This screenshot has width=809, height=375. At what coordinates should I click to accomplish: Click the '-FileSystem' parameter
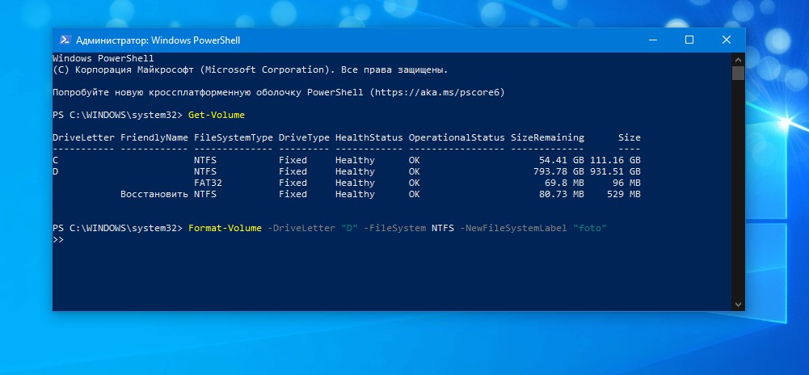394,228
